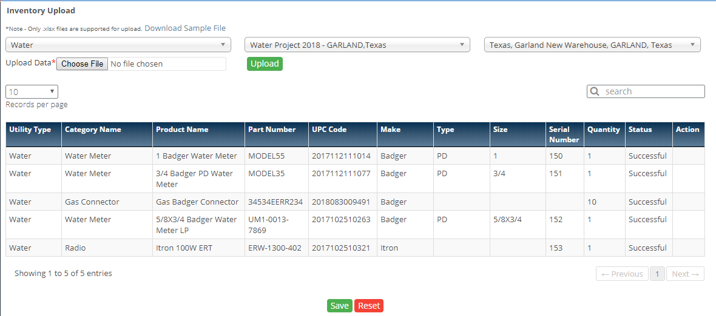Click the green Save button
The height and width of the screenshot is (316, 716).
click(339, 306)
